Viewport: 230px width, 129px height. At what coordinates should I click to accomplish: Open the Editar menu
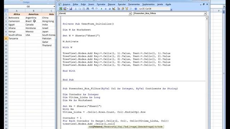click(75, 4)
